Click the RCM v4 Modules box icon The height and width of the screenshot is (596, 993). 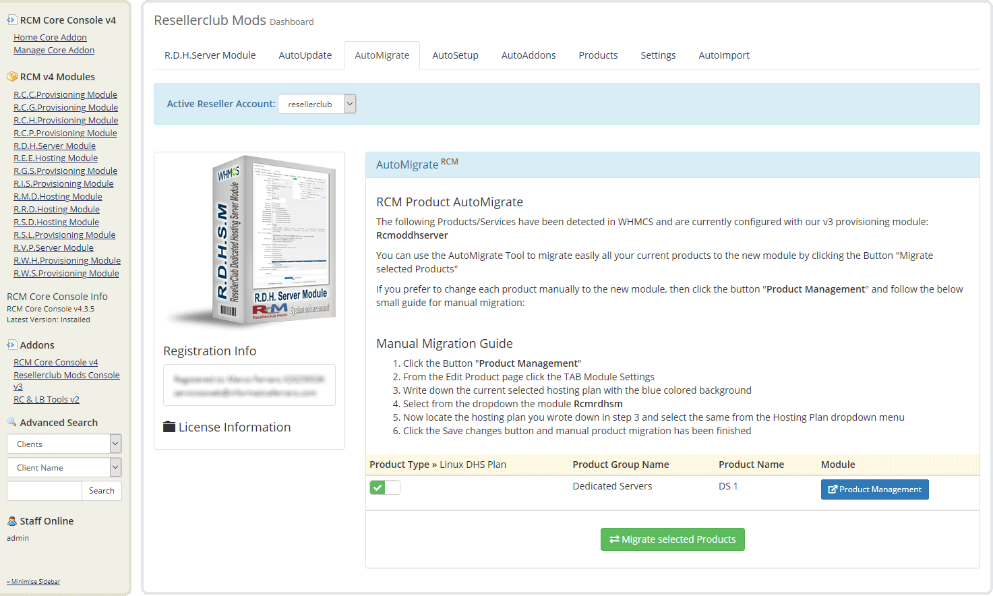(11, 77)
